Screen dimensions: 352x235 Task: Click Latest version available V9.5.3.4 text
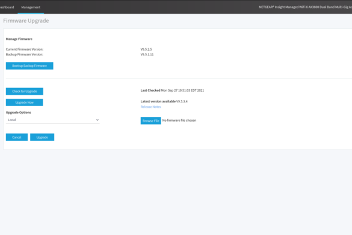[x=164, y=101]
